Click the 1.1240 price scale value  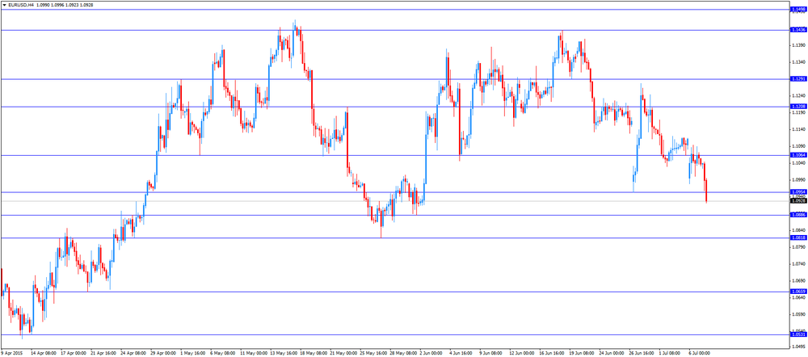(x=799, y=96)
